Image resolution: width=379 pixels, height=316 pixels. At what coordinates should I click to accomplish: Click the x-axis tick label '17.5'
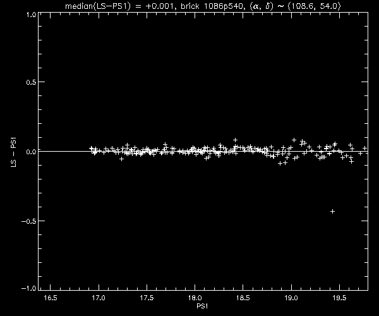pos(147,298)
